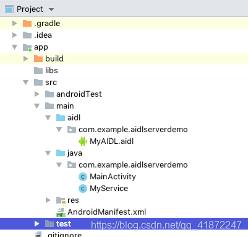The width and height of the screenshot is (248, 237).
Task: Expand the androidTest folder arrow
Action: click(x=36, y=94)
